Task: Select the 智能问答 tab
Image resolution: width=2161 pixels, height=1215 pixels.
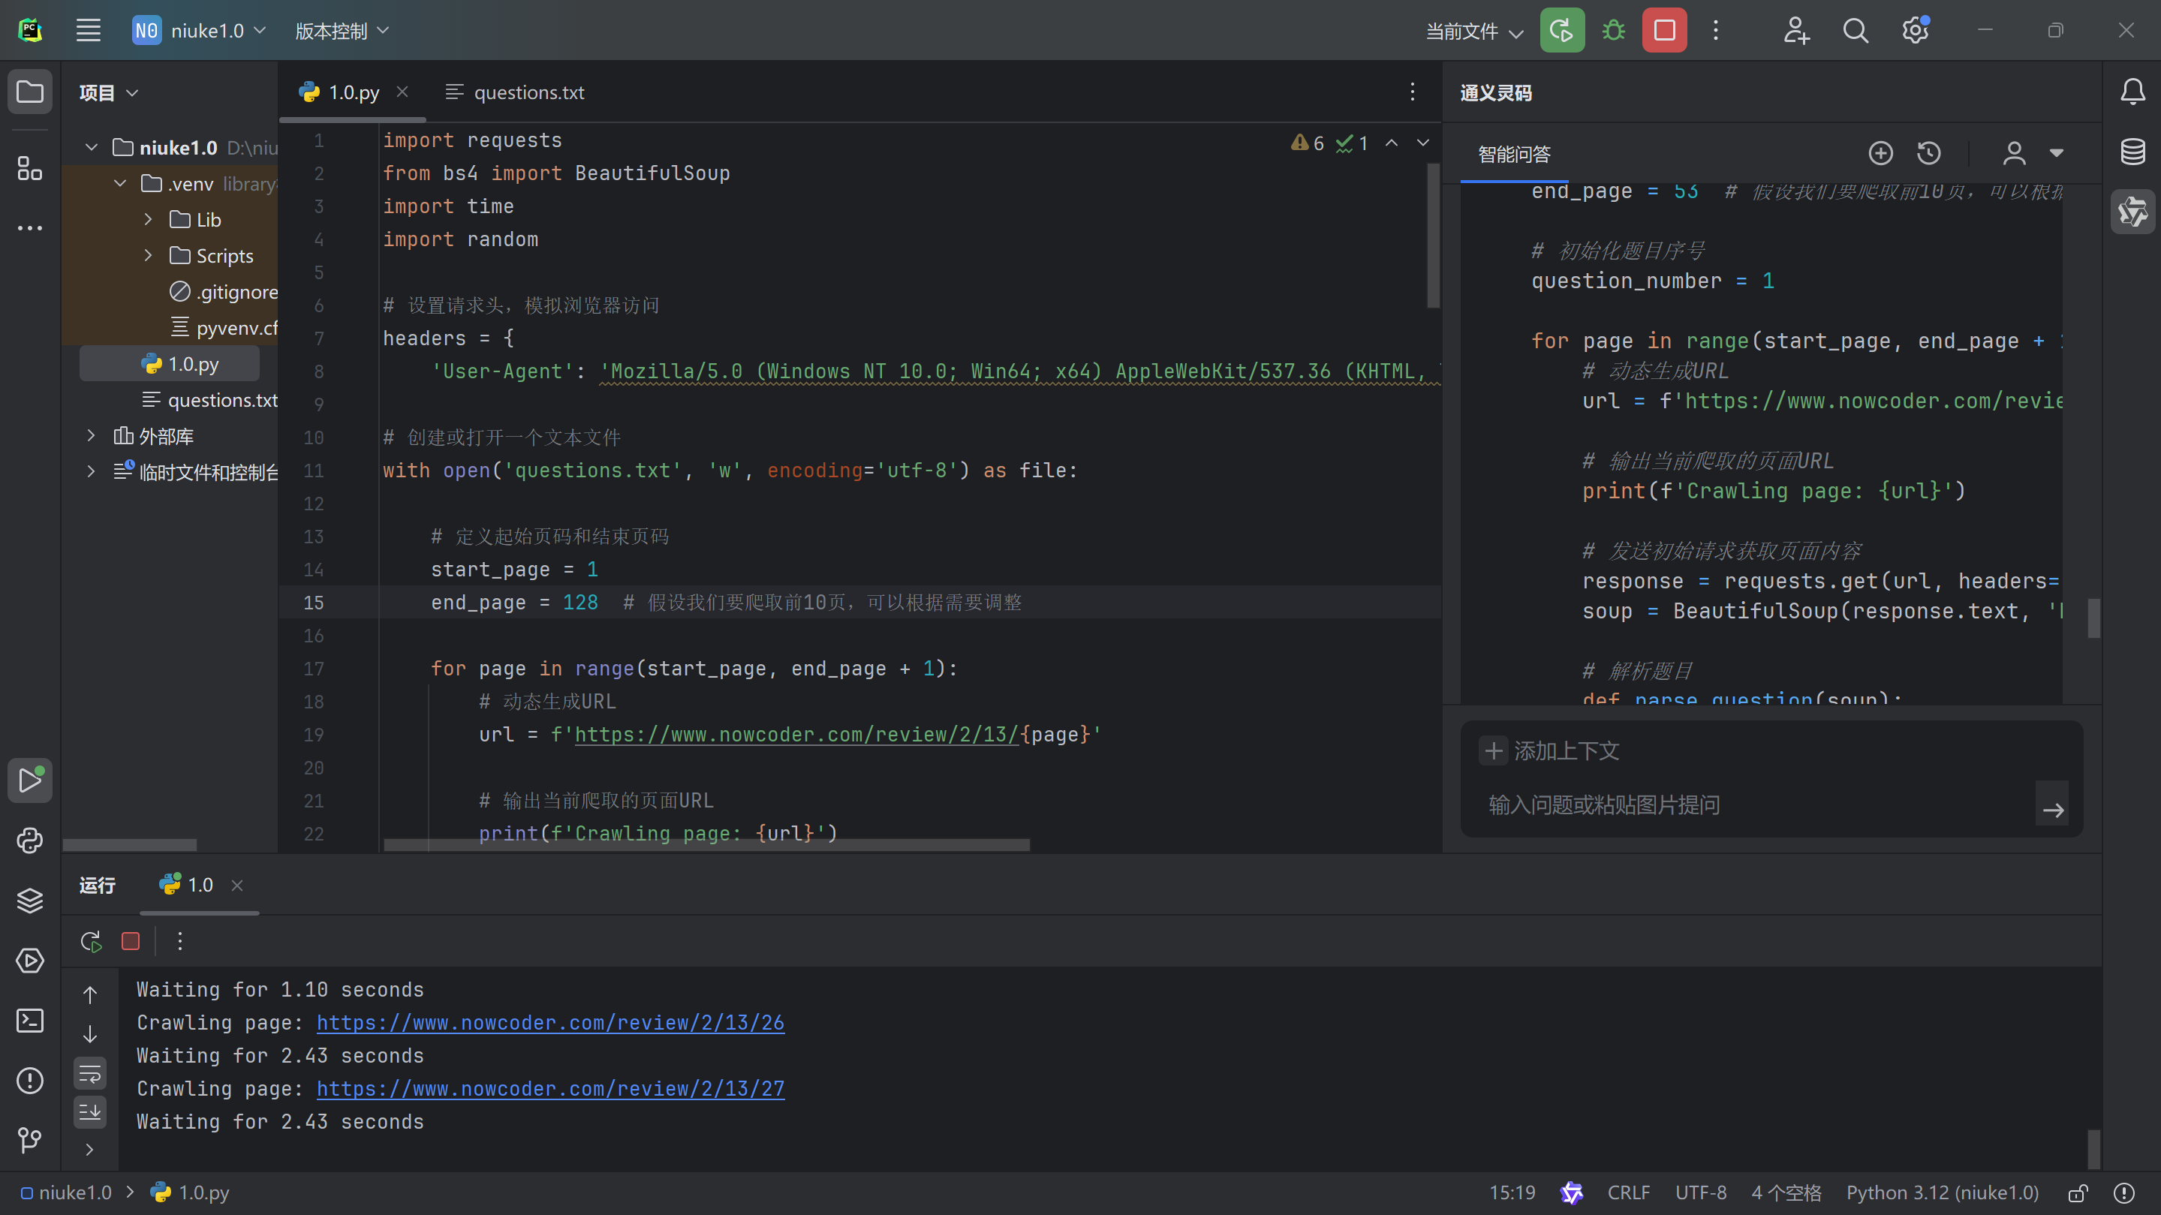Action: coord(1513,155)
